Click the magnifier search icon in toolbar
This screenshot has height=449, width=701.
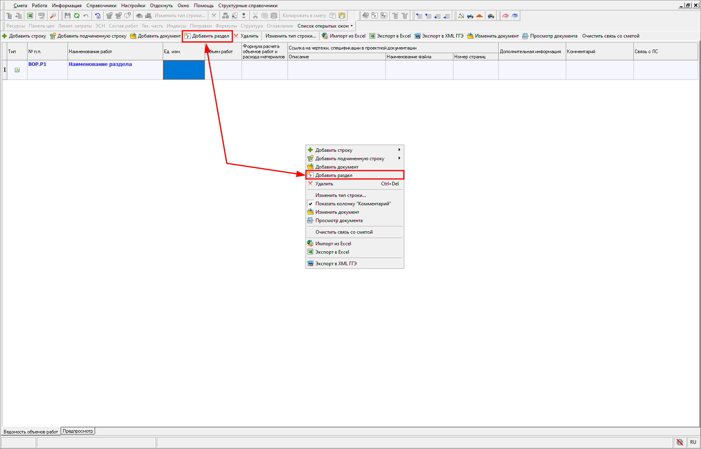(52, 16)
